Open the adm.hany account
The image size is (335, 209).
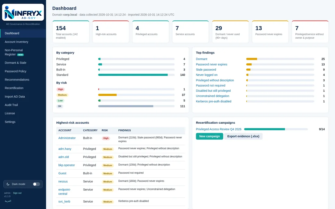(65, 149)
